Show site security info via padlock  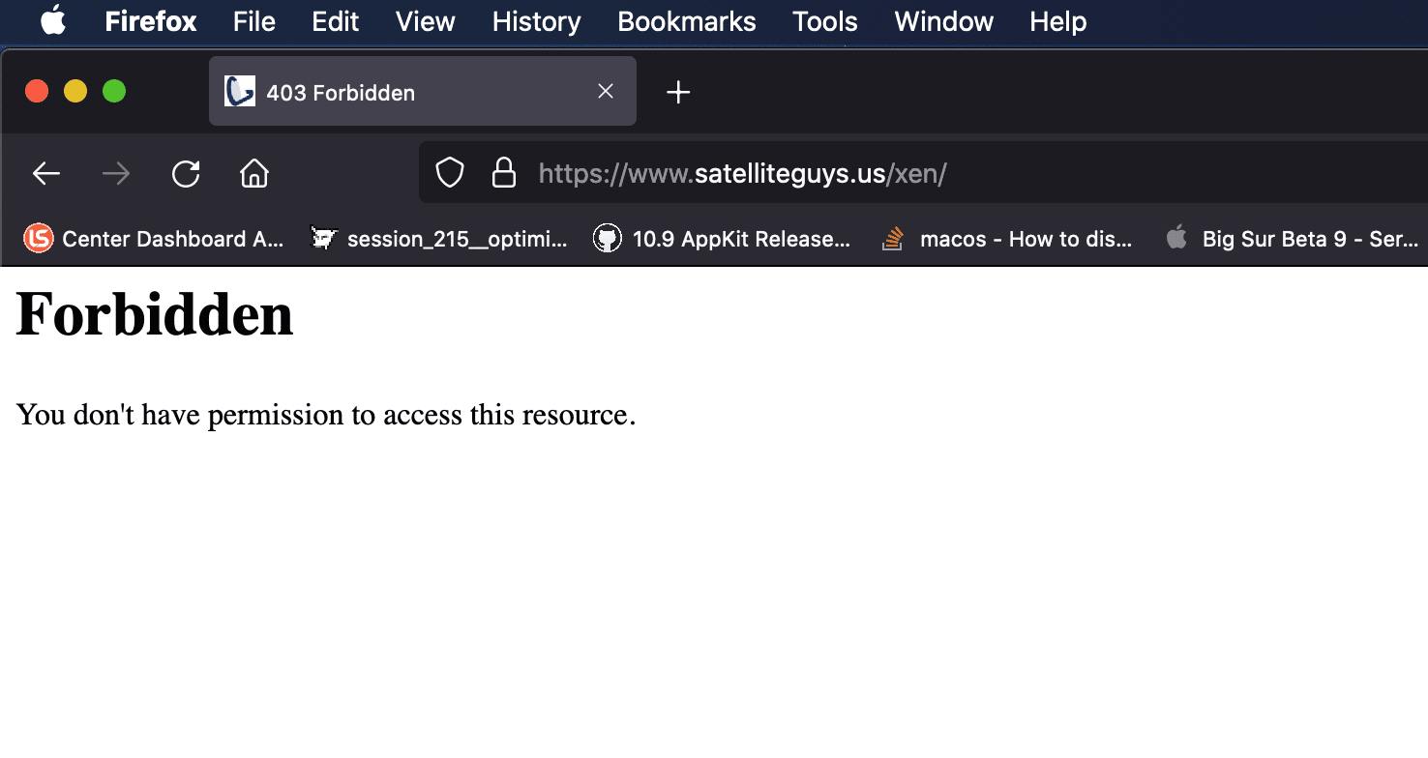click(x=504, y=174)
